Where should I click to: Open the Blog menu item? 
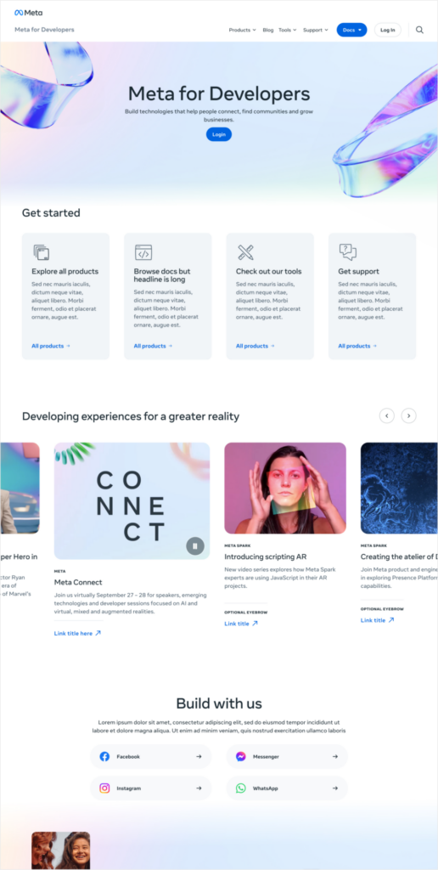(x=267, y=30)
